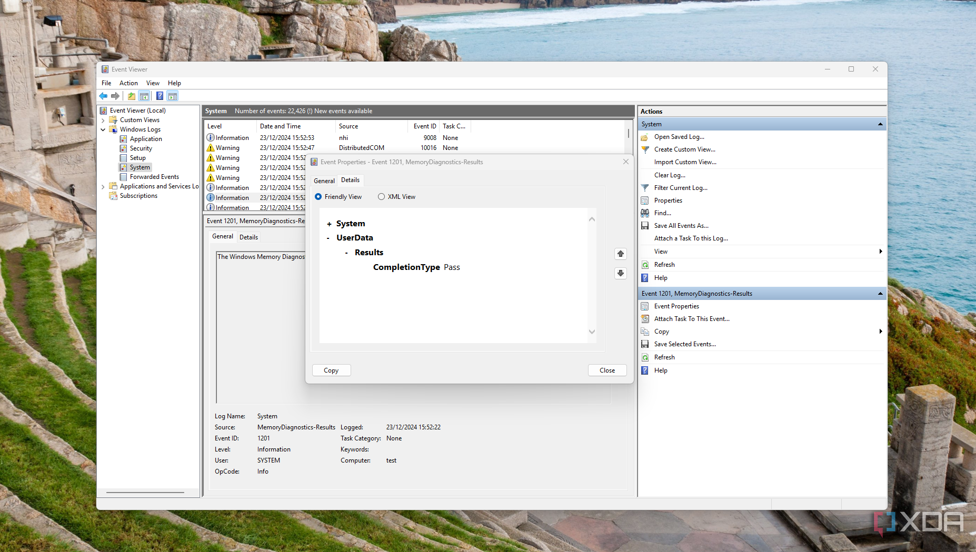Collapse the System actions section

point(880,124)
